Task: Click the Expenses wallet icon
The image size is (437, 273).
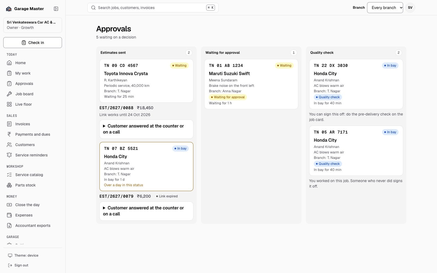Action: (x=9, y=215)
